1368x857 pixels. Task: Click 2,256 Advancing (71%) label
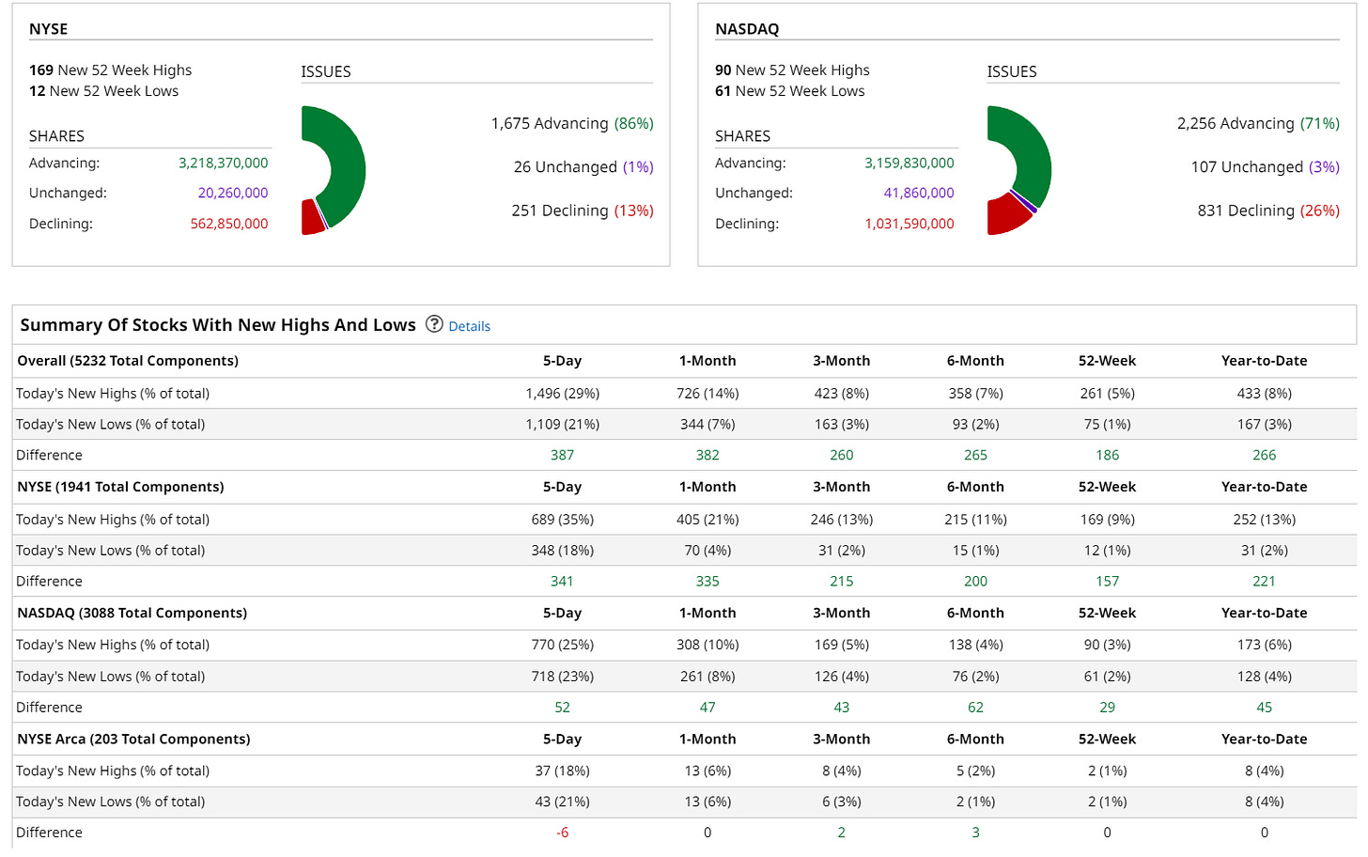(1258, 124)
